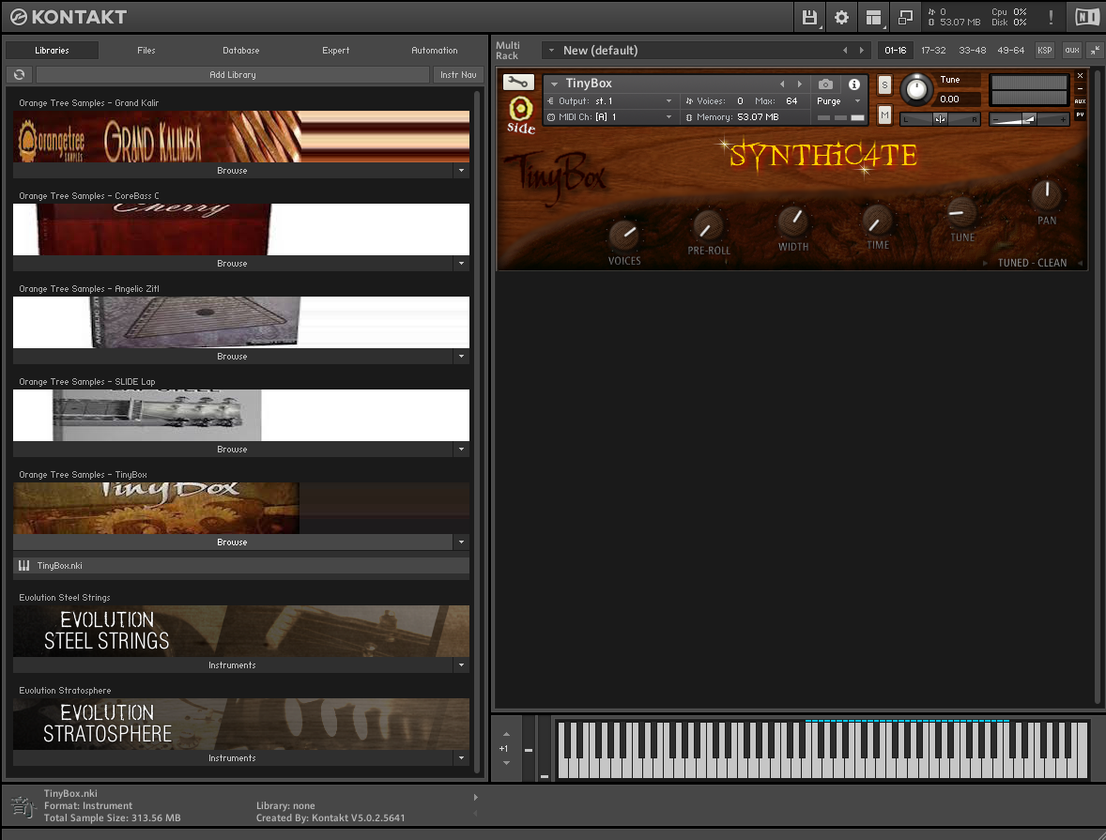Toggle the instrument AUX button
The height and width of the screenshot is (840, 1106).
click(1080, 101)
